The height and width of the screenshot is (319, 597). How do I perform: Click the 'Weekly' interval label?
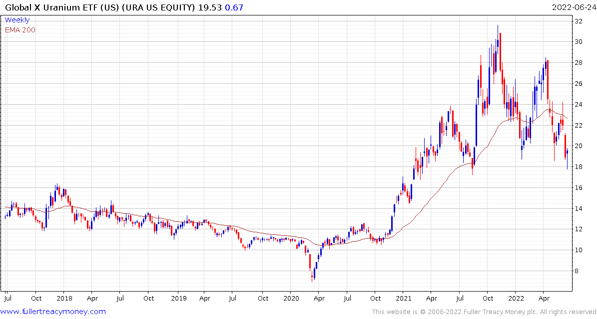click(x=17, y=20)
